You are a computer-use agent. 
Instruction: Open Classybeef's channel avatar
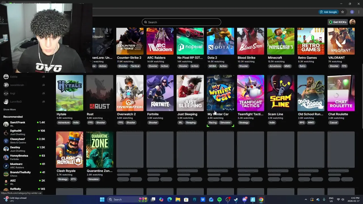pyautogui.click(x=6, y=141)
